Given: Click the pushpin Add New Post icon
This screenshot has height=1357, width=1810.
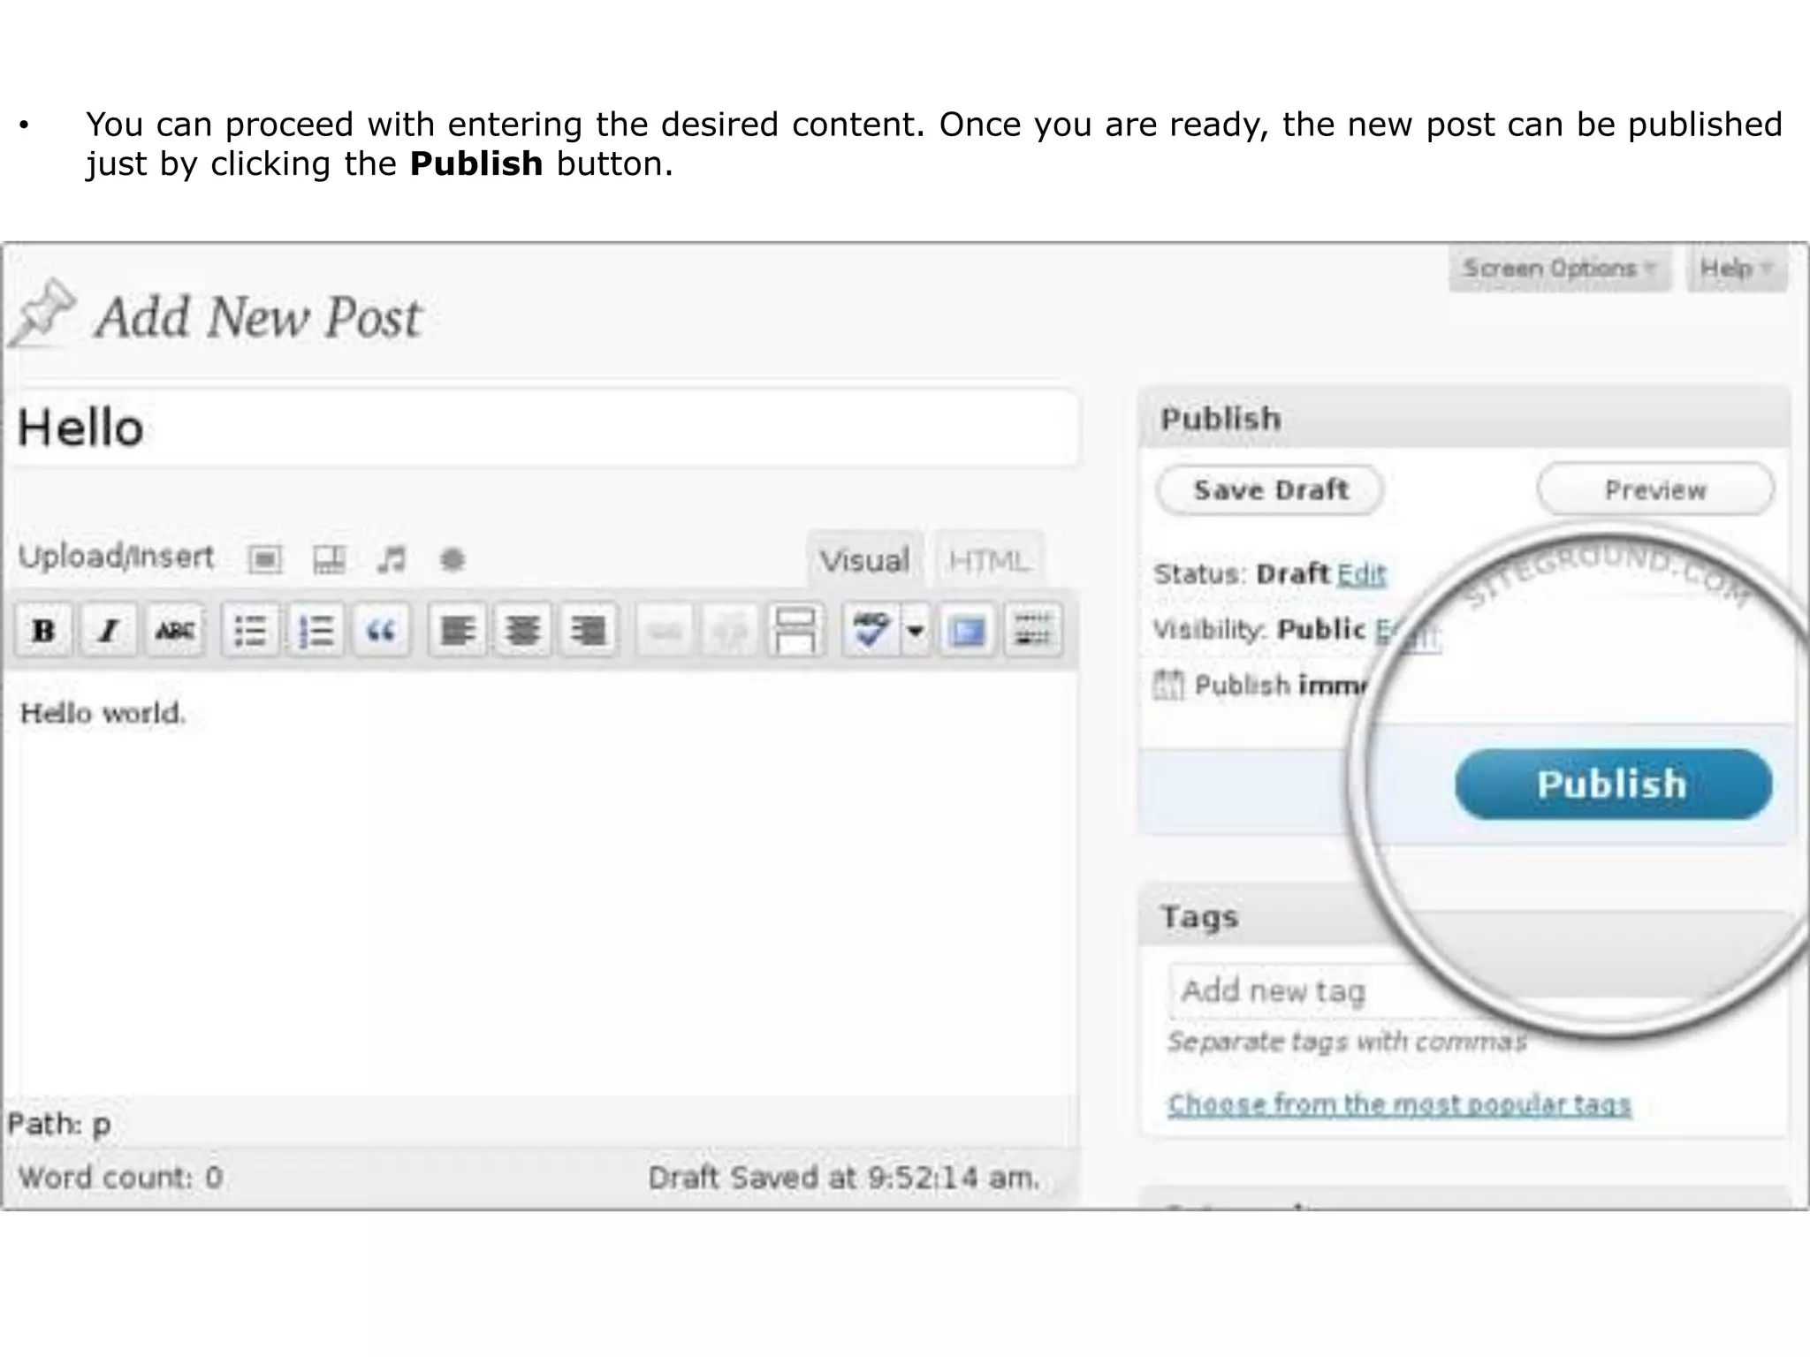Looking at the screenshot, I should click(42, 314).
